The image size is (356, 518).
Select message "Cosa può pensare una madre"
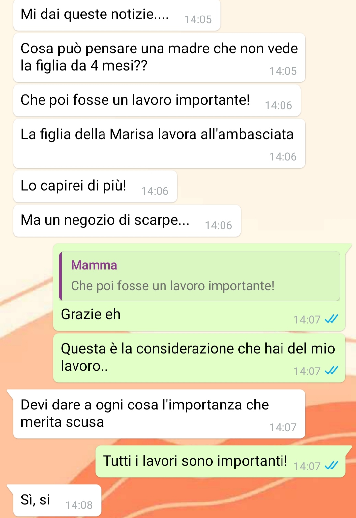(159, 58)
